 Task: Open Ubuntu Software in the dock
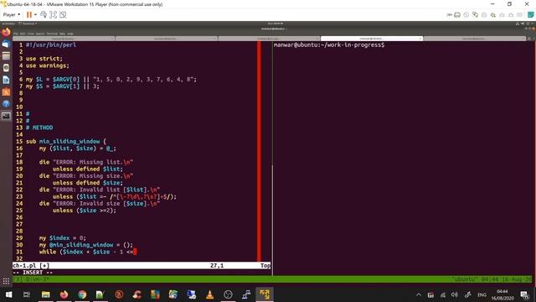pos(6,91)
